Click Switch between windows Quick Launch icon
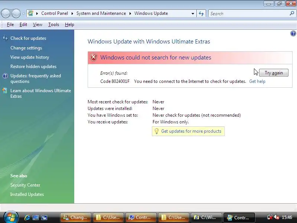 click(44, 217)
